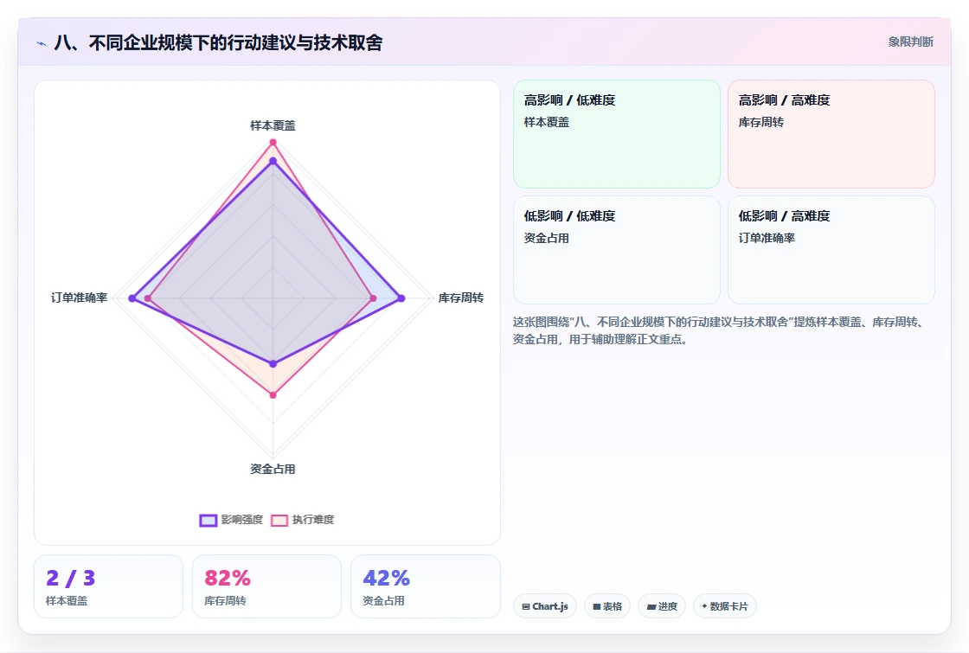Image resolution: width=969 pixels, height=653 pixels.
Task: Toggle the 影响强度 legend series
Action: pos(231,520)
